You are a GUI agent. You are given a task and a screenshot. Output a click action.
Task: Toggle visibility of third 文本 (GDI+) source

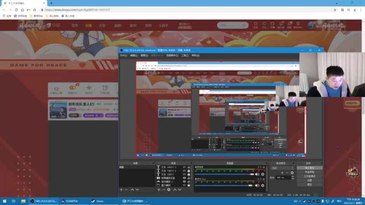184,174
